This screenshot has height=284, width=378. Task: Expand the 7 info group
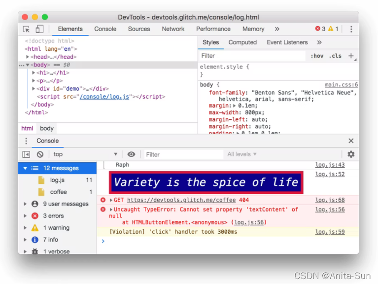tap(25, 240)
